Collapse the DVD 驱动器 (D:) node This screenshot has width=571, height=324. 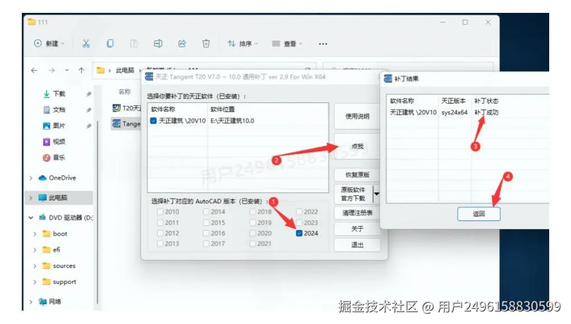pyautogui.click(x=31, y=218)
